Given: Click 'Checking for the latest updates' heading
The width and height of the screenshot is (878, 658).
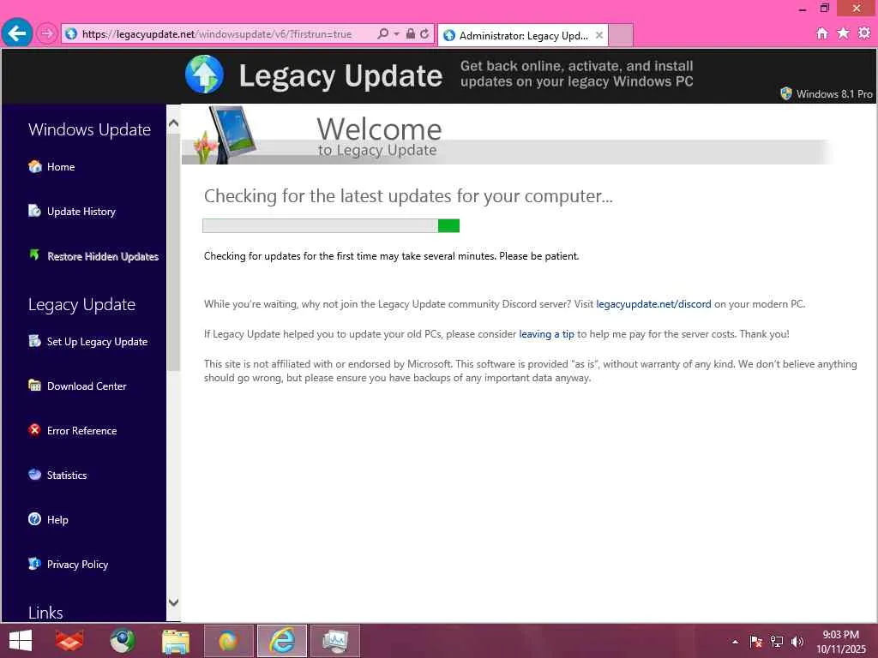Looking at the screenshot, I should click(408, 196).
